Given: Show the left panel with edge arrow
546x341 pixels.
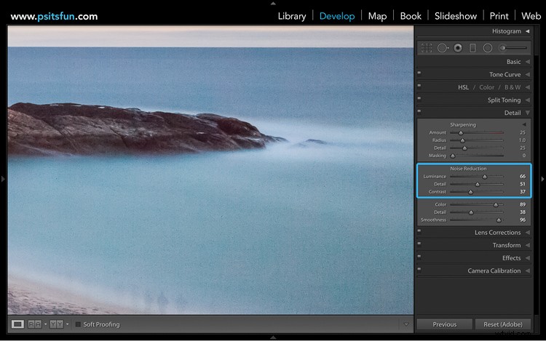Looking at the screenshot, I should 3,179.
